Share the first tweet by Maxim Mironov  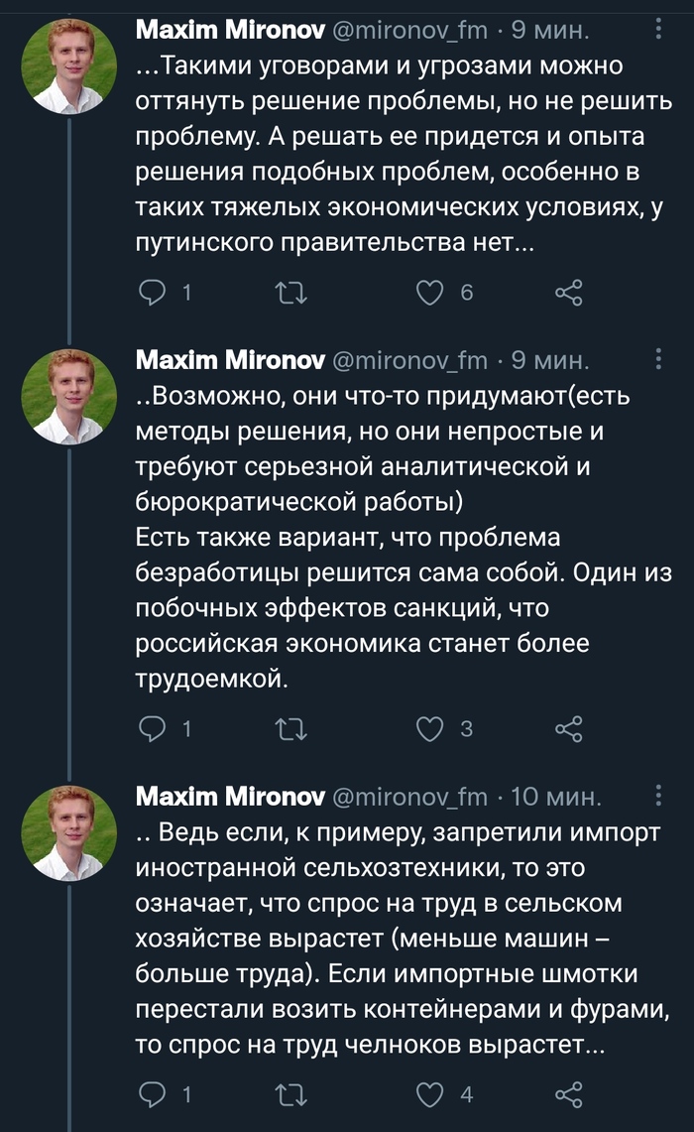(x=568, y=293)
